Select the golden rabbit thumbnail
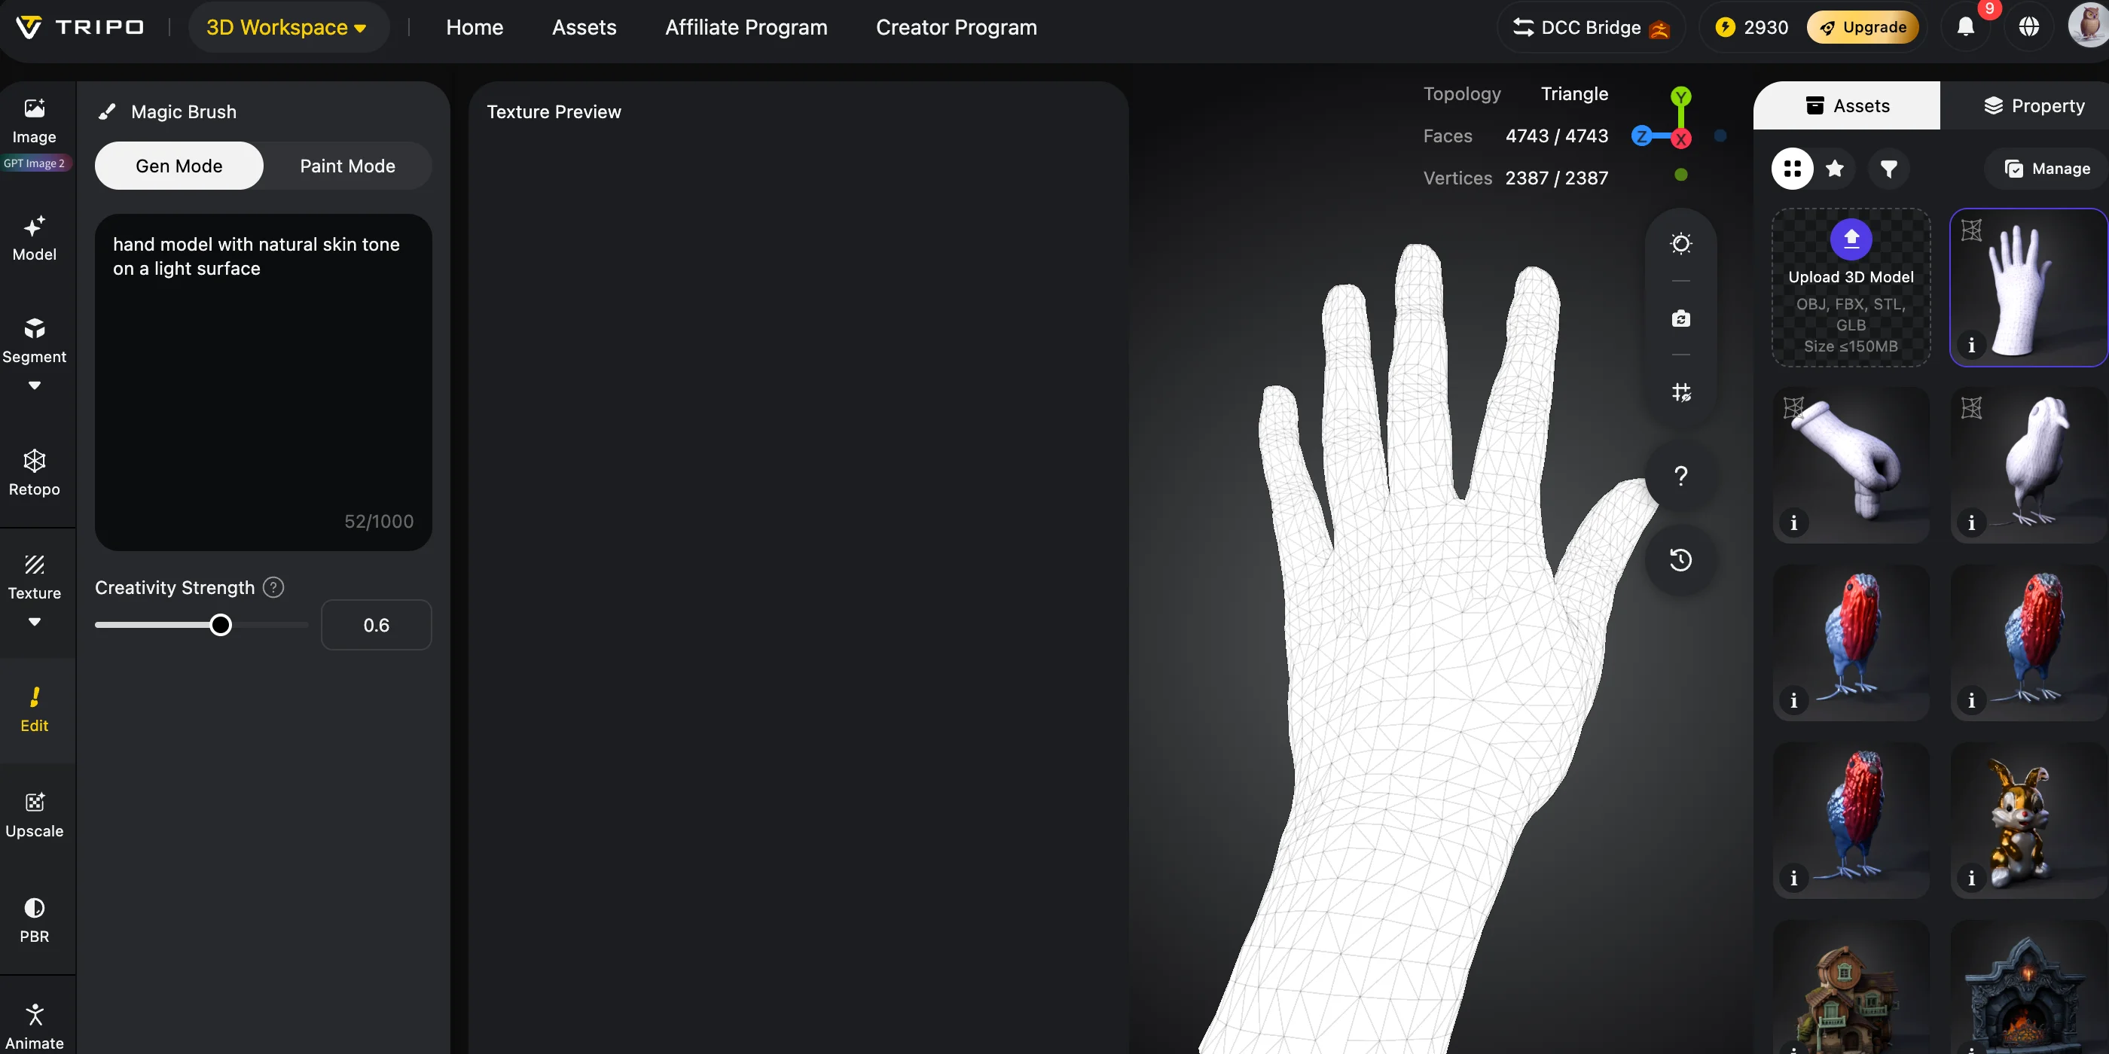The height and width of the screenshot is (1054, 2109). coord(2028,821)
